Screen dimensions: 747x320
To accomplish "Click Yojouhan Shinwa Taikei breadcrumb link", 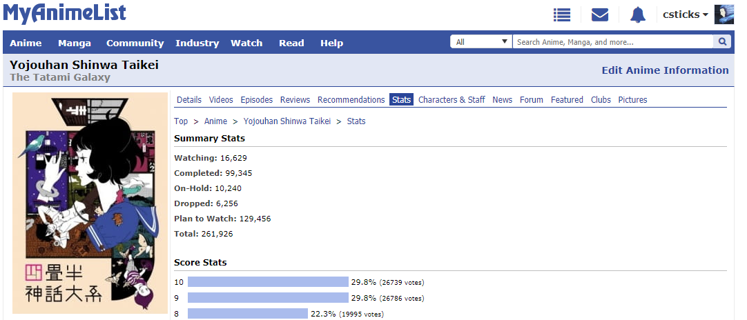I will coord(287,121).
